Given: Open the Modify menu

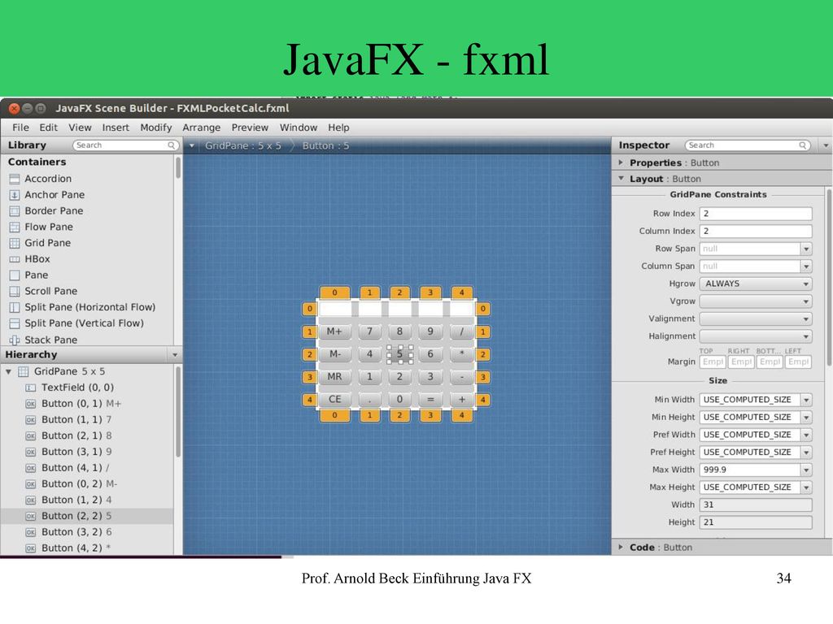Looking at the screenshot, I should pyautogui.click(x=156, y=128).
